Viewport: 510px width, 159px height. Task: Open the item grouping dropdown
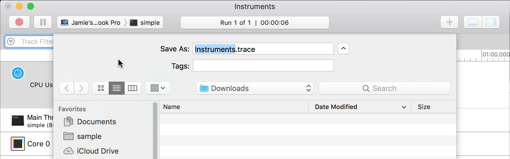(x=158, y=88)
